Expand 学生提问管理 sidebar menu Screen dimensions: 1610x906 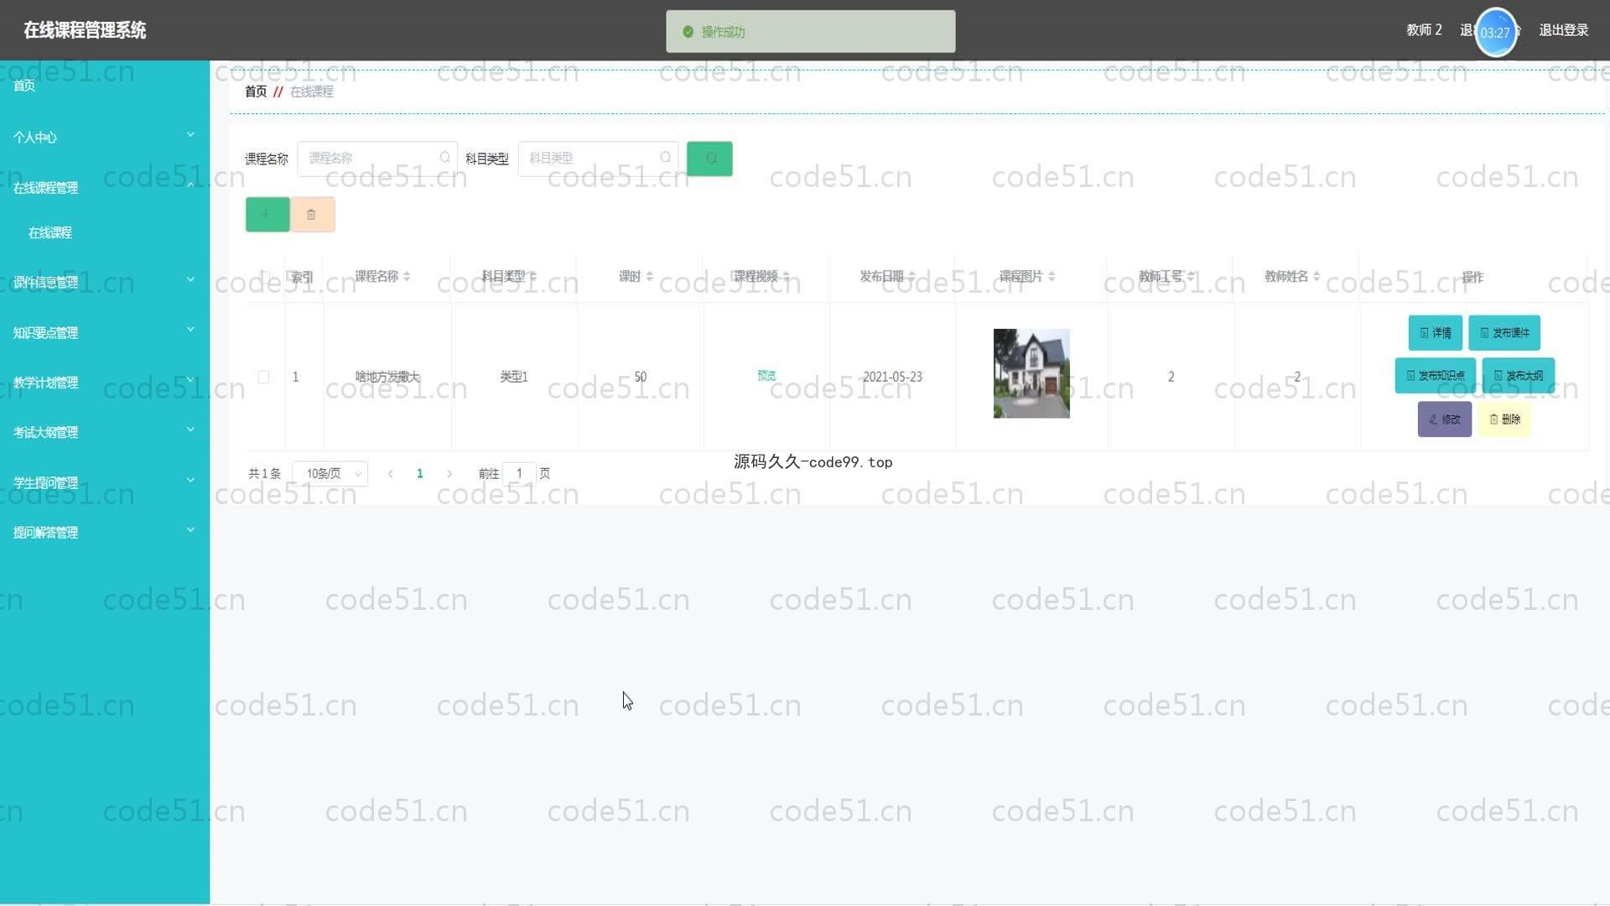tap(105, 482)
